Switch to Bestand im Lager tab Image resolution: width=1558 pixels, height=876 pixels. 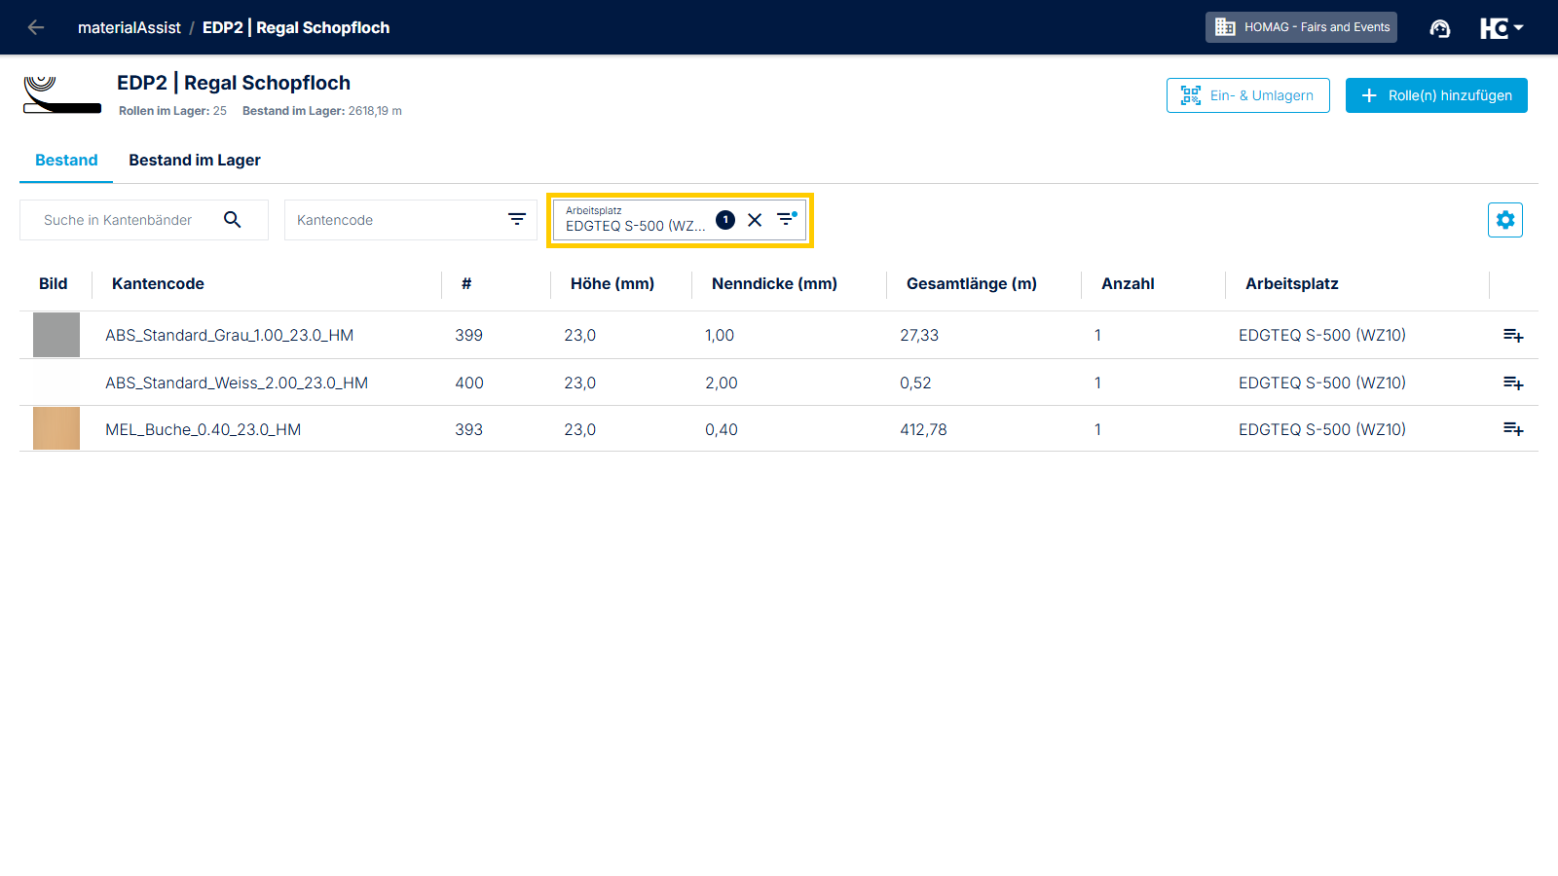point(195,160)
